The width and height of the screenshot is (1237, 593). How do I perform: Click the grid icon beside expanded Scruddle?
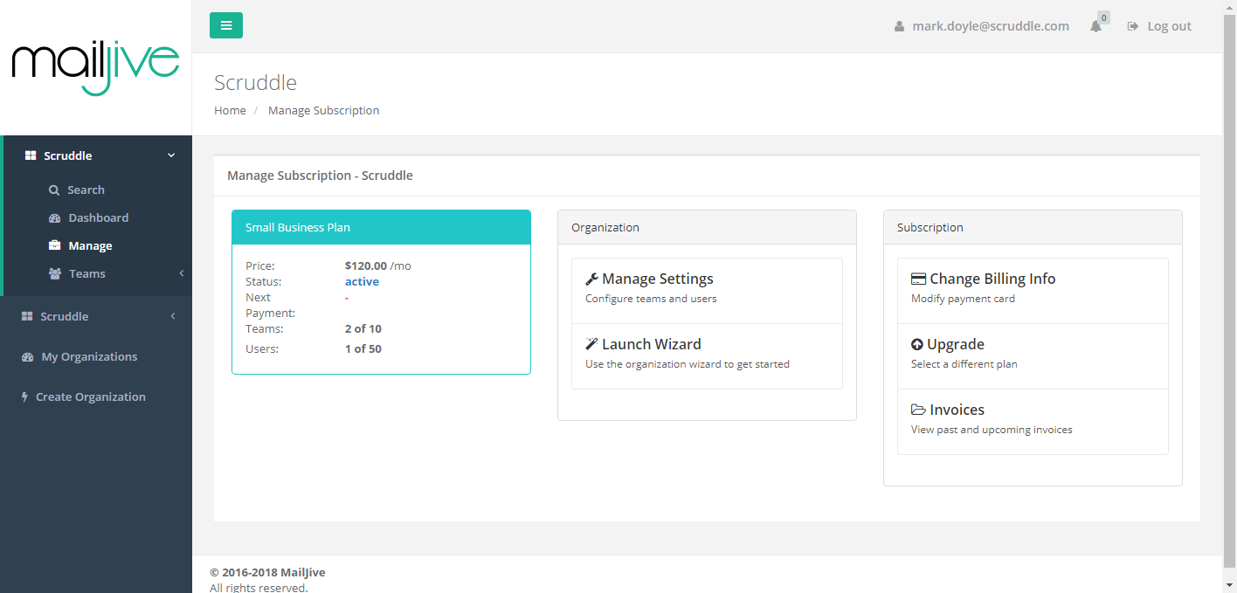click(31, 155)
